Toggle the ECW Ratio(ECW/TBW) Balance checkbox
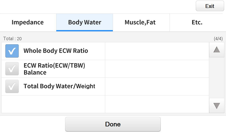This screenshot has height=136, width=226. (12, 69)
